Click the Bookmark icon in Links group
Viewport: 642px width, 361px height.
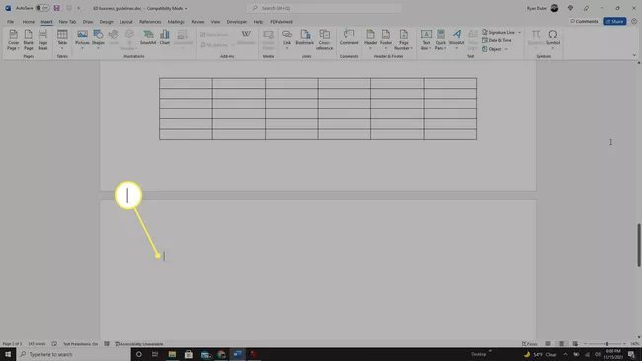(x=305, y=37)
